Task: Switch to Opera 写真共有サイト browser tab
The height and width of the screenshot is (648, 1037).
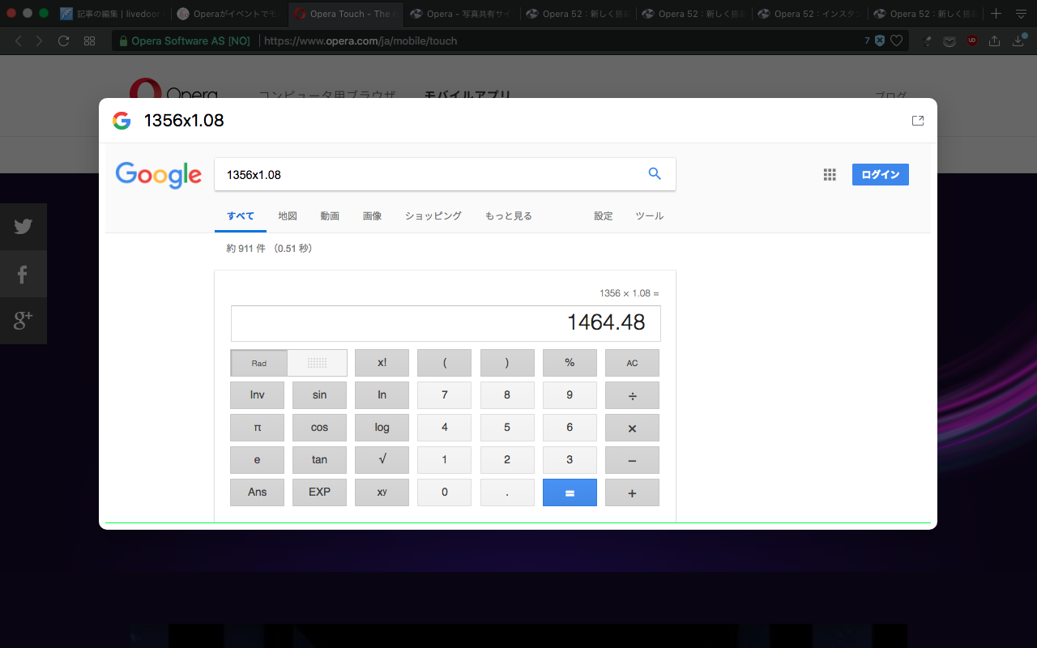Action: pyautogui.click(x=460, y=14)
